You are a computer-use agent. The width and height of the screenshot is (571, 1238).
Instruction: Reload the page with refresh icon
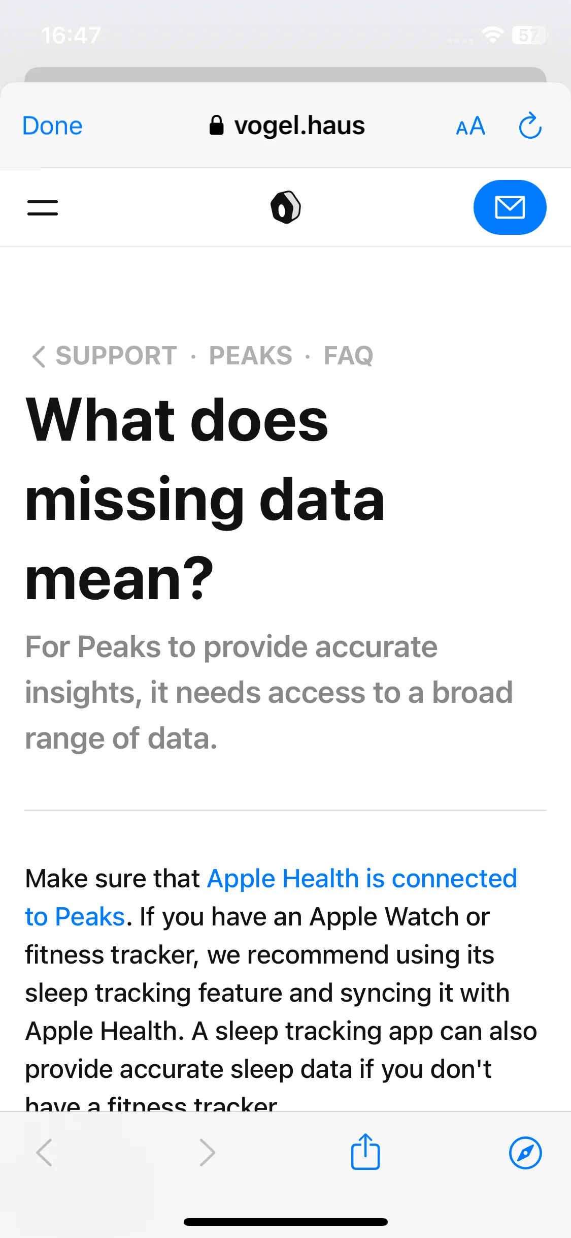pos(530,126)
